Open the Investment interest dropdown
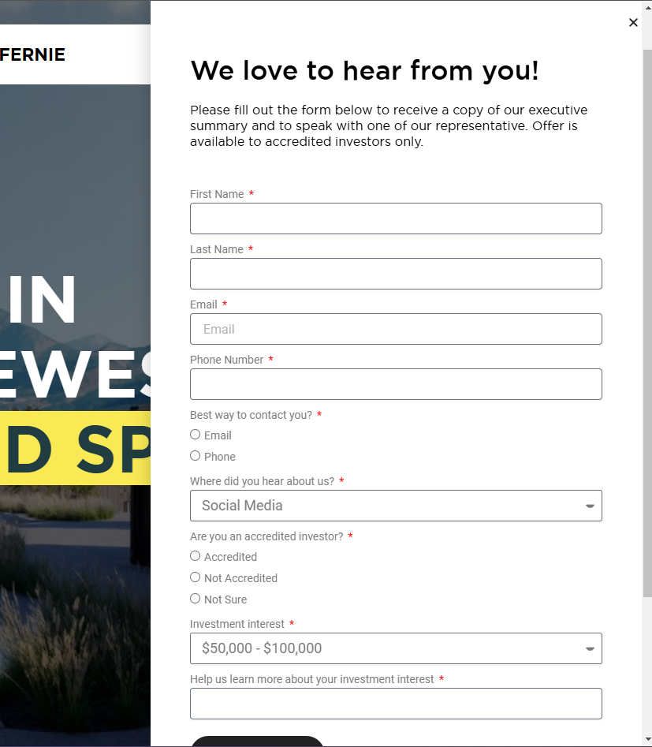The image size is (652, 747). [396, 648]
